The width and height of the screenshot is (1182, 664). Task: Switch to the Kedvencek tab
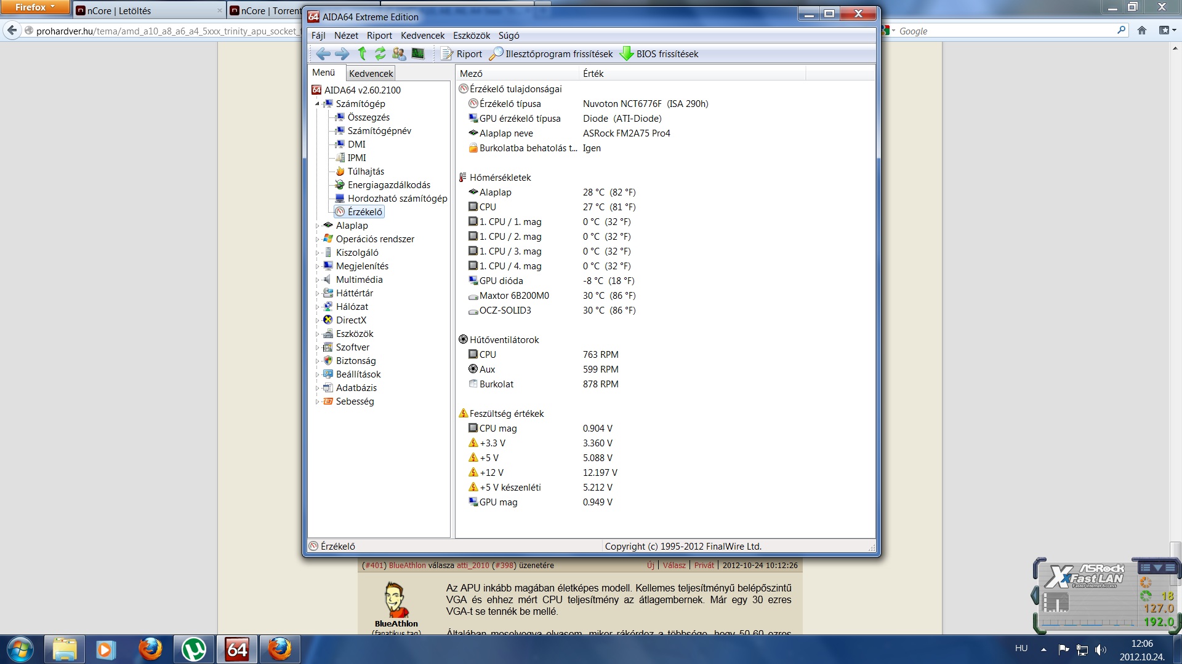click(x=371, y=74)
